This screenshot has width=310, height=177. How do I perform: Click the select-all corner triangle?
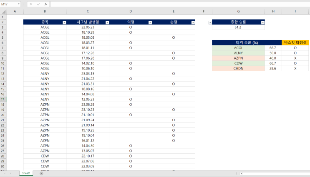[x=3, y=12]
